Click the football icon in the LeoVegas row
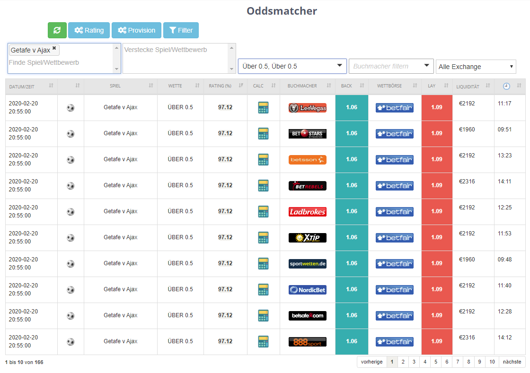 pos(71,108)
